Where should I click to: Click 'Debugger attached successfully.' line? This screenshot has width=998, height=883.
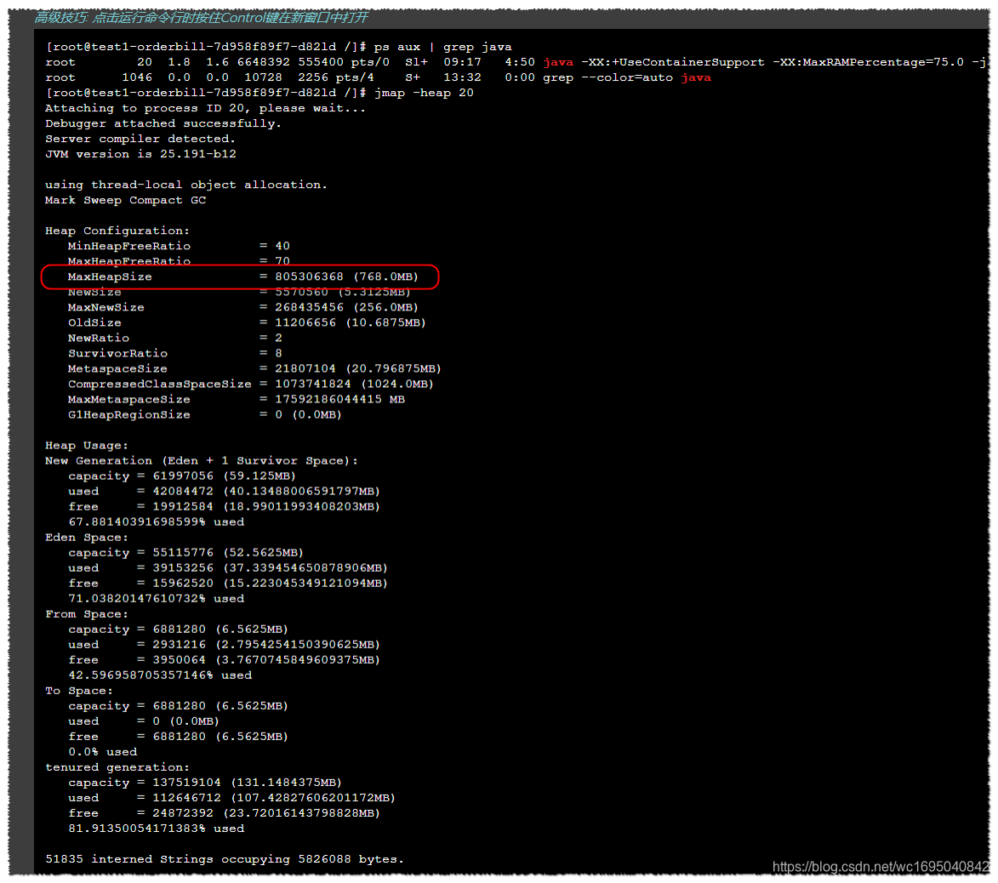pyautogui.click(x=163, y=123)
